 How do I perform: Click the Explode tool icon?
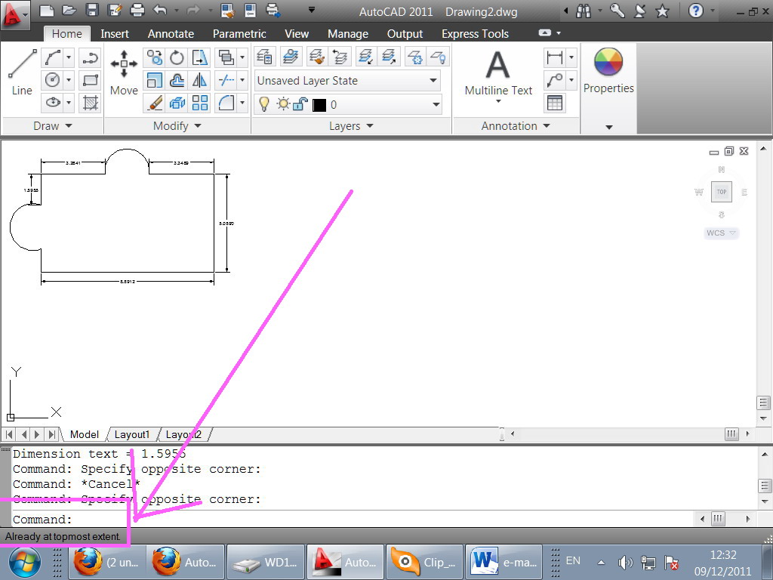[177, 103]
